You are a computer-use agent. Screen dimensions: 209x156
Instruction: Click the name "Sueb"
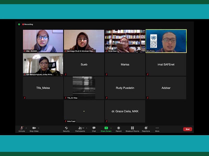(84, 64)
